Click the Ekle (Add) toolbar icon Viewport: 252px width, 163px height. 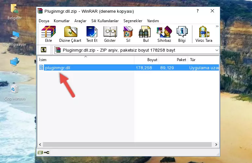[x=48, y=34]
